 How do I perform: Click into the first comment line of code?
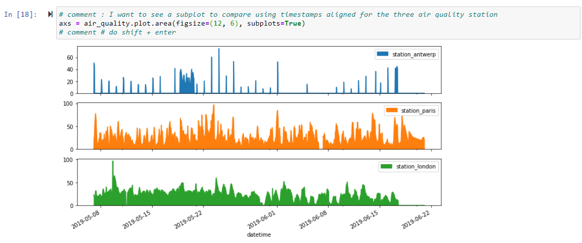[x=276, y=14]
